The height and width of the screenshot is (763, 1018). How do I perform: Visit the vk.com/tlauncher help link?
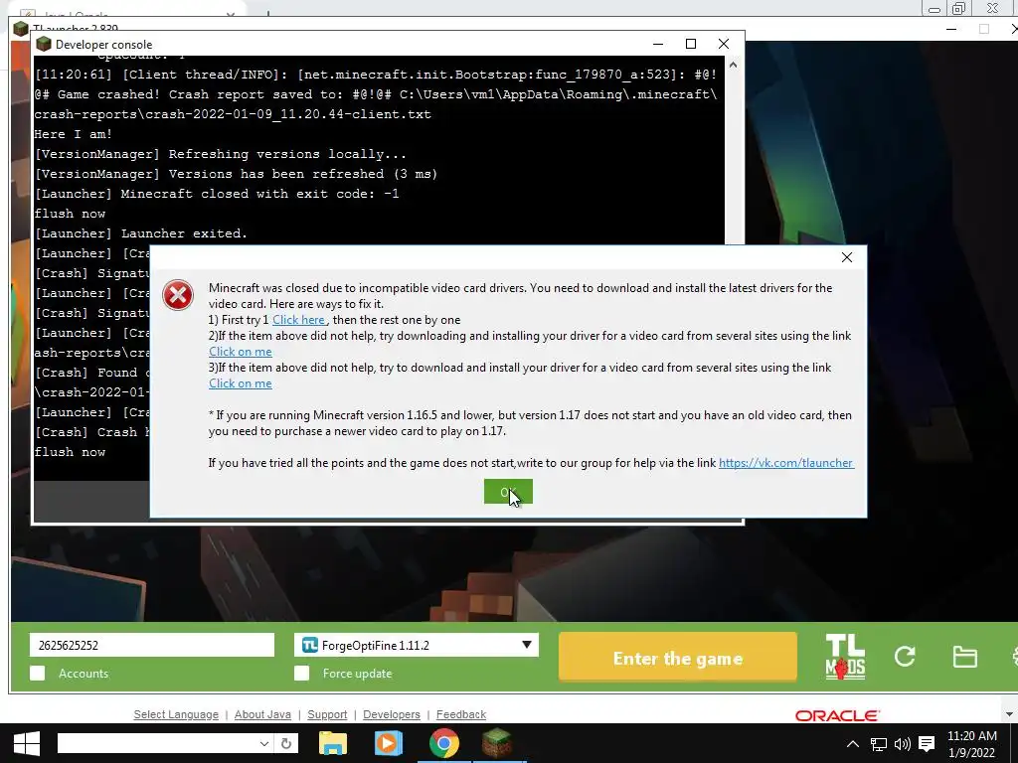pyautogui.click(x=785, y=463)
